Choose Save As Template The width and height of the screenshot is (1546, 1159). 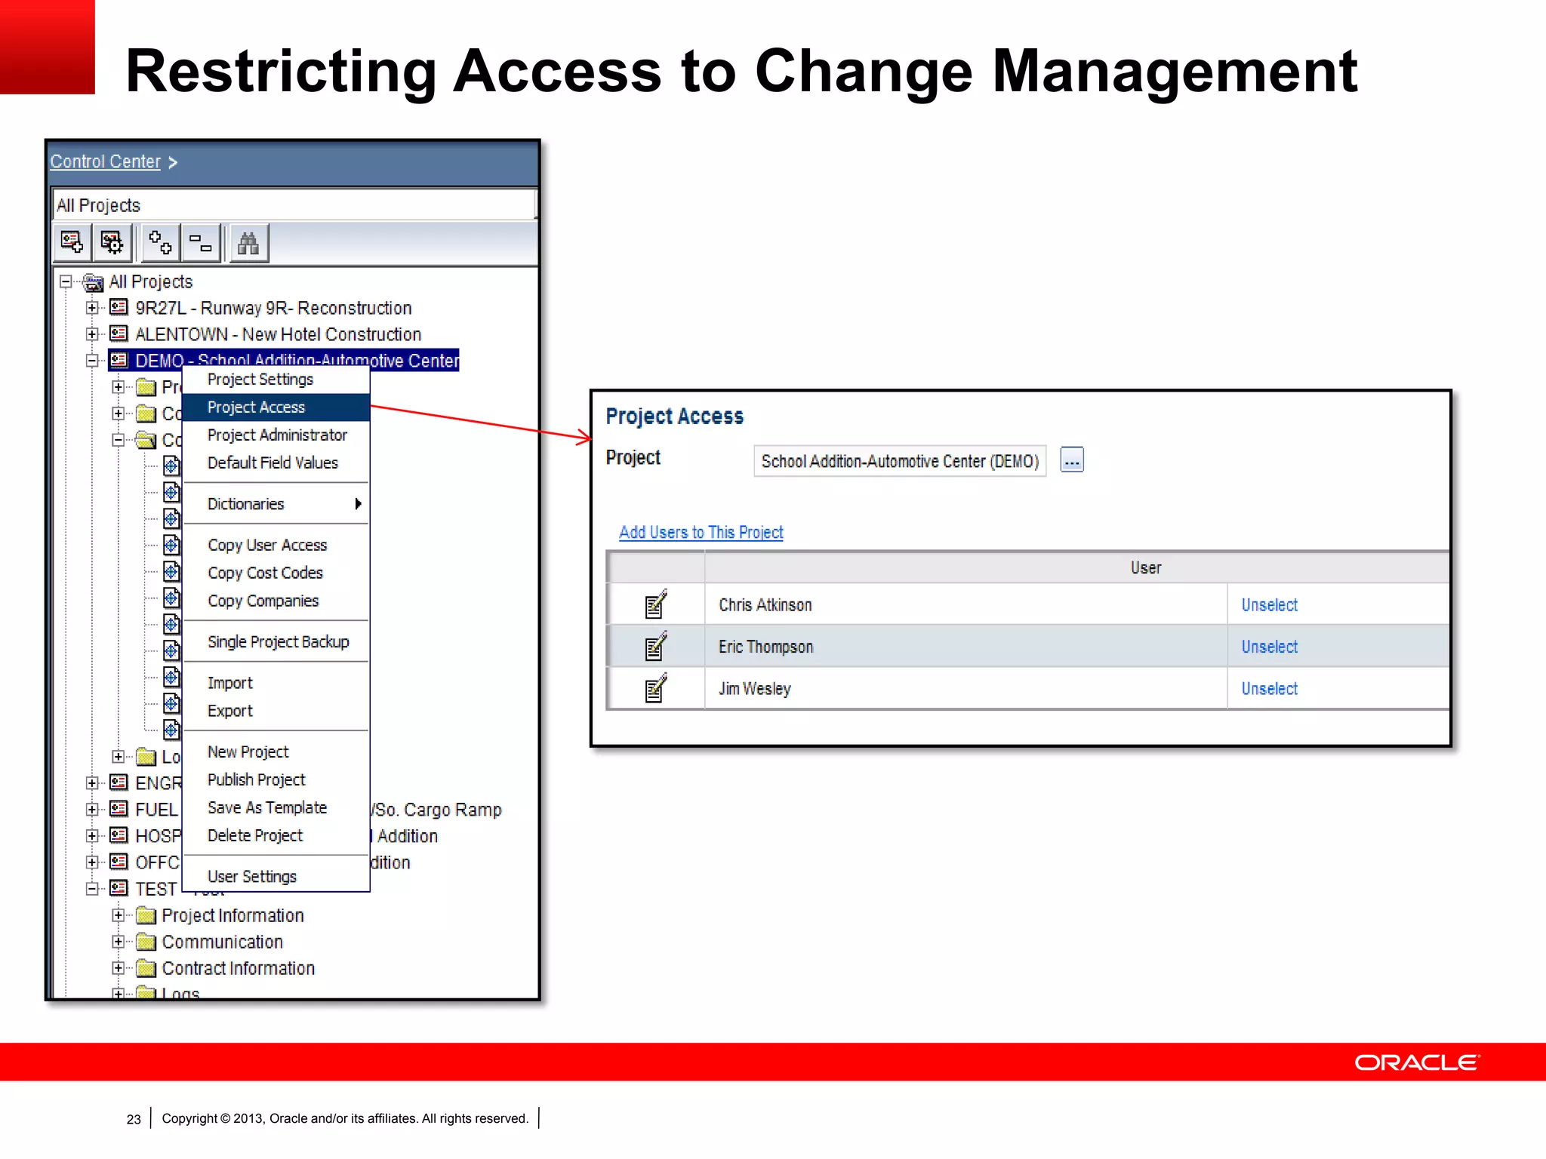click(276, 808)
